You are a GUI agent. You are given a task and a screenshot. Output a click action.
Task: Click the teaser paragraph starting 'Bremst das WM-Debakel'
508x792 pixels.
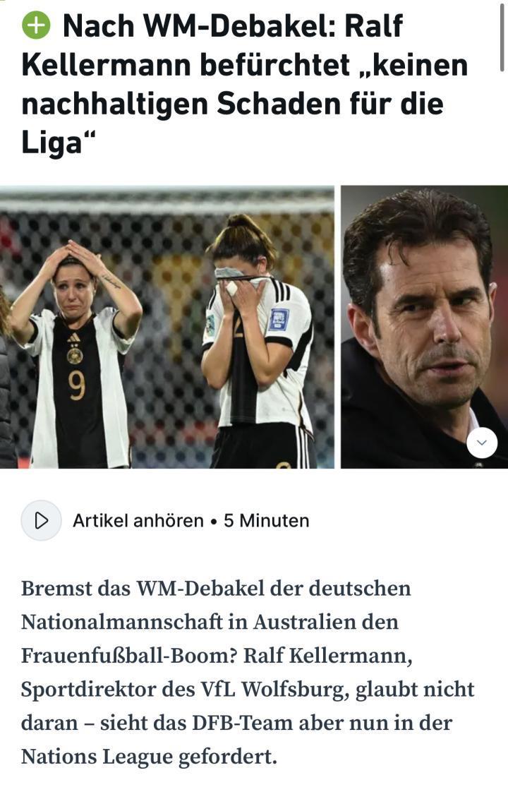coord(248,672)
